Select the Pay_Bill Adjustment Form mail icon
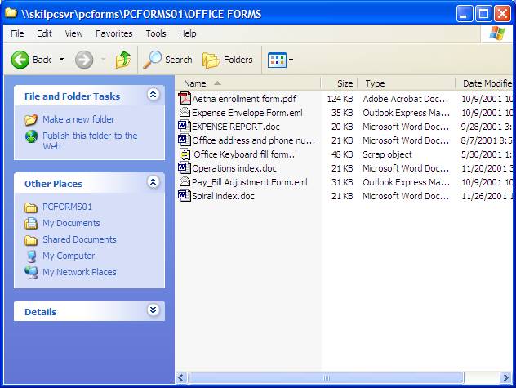Screen dimensions: 516x388 pos(185,182)
